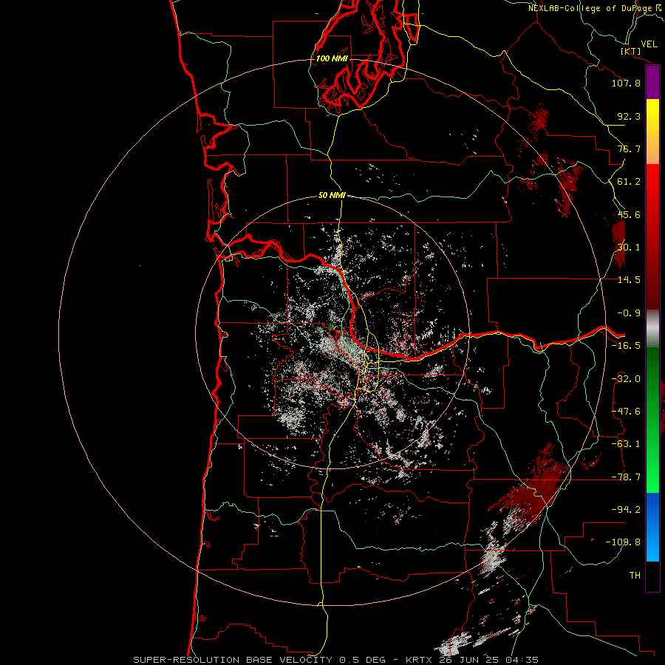Click the -32.0 velocity scale value
The image size is (665, 665).
pos(626,379)
